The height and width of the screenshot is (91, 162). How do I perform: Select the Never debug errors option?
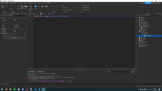coord(62,6)
